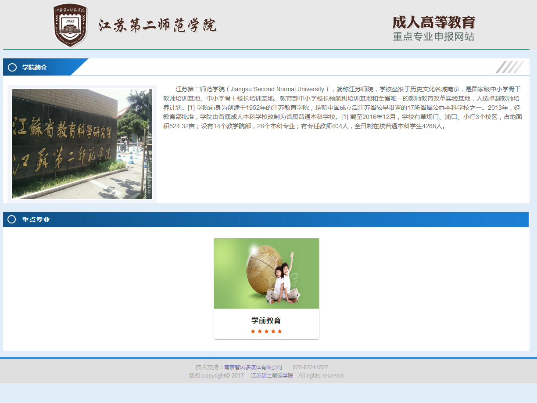Click the 重点专业申报网站 subtitle text
Viewport: 537px width, 403px height.
pyautogui.click(x=433, y=36)
